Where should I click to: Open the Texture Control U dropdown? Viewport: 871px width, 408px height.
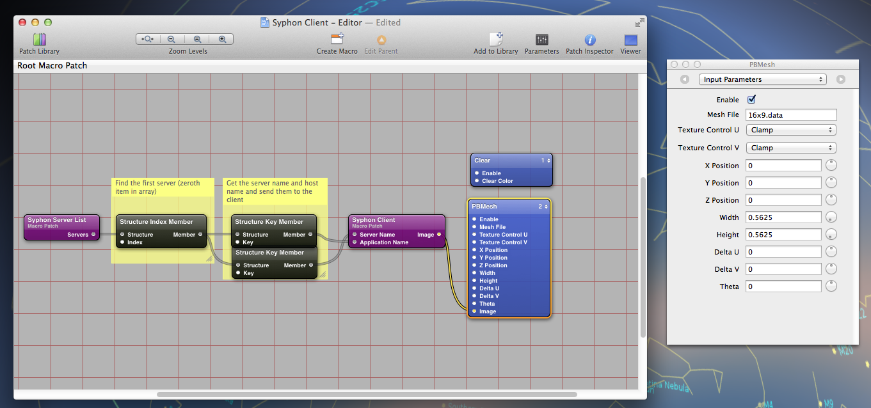[791, 130]
